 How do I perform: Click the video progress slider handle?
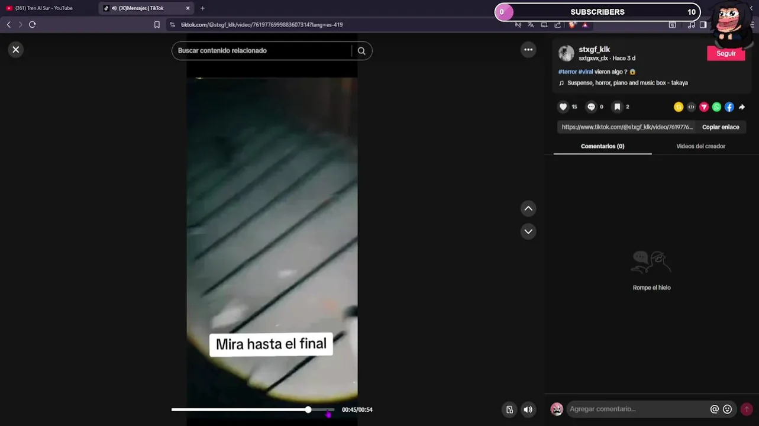308,409
